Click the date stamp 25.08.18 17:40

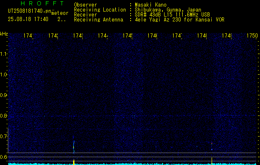[x=28, y=19]
